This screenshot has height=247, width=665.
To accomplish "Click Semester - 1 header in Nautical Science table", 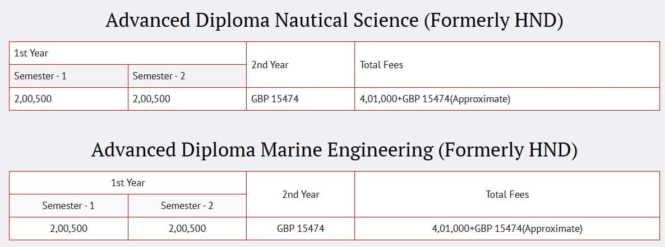I will [40, 76].
